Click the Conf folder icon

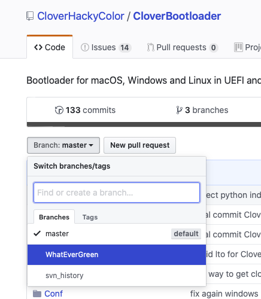point(37,294)
